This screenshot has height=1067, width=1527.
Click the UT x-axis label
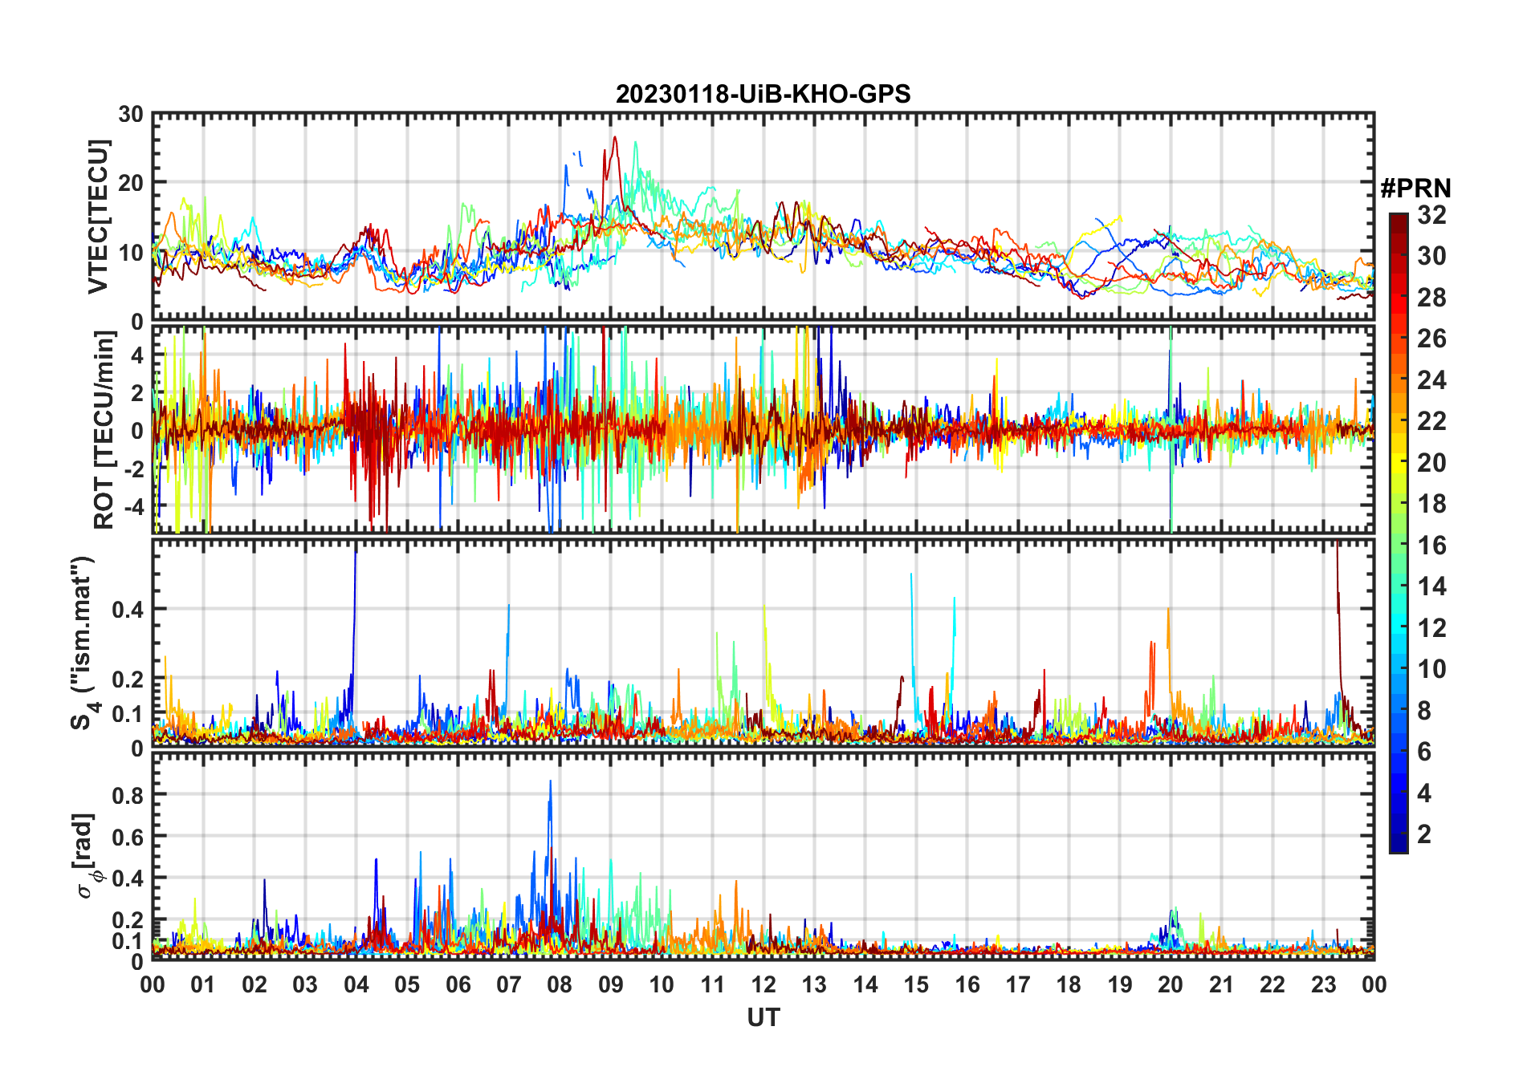pos(763,1017)
